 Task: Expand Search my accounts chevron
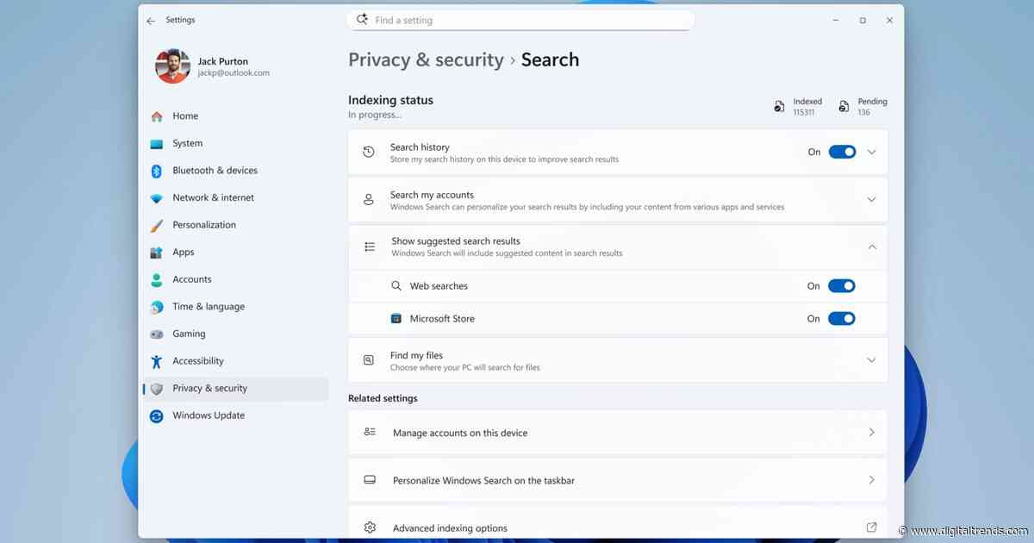click(871, 200)
